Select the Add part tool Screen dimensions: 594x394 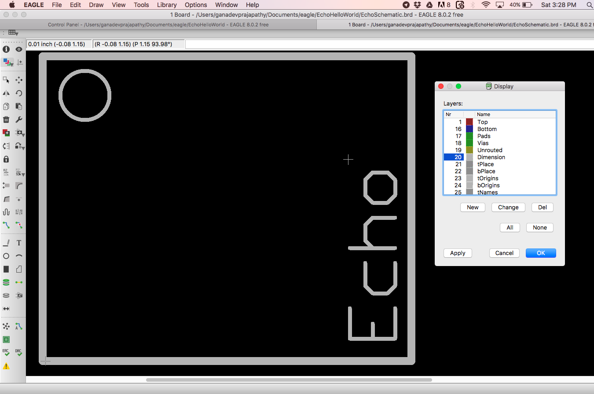pyautogui.click(x=6, y=133)
